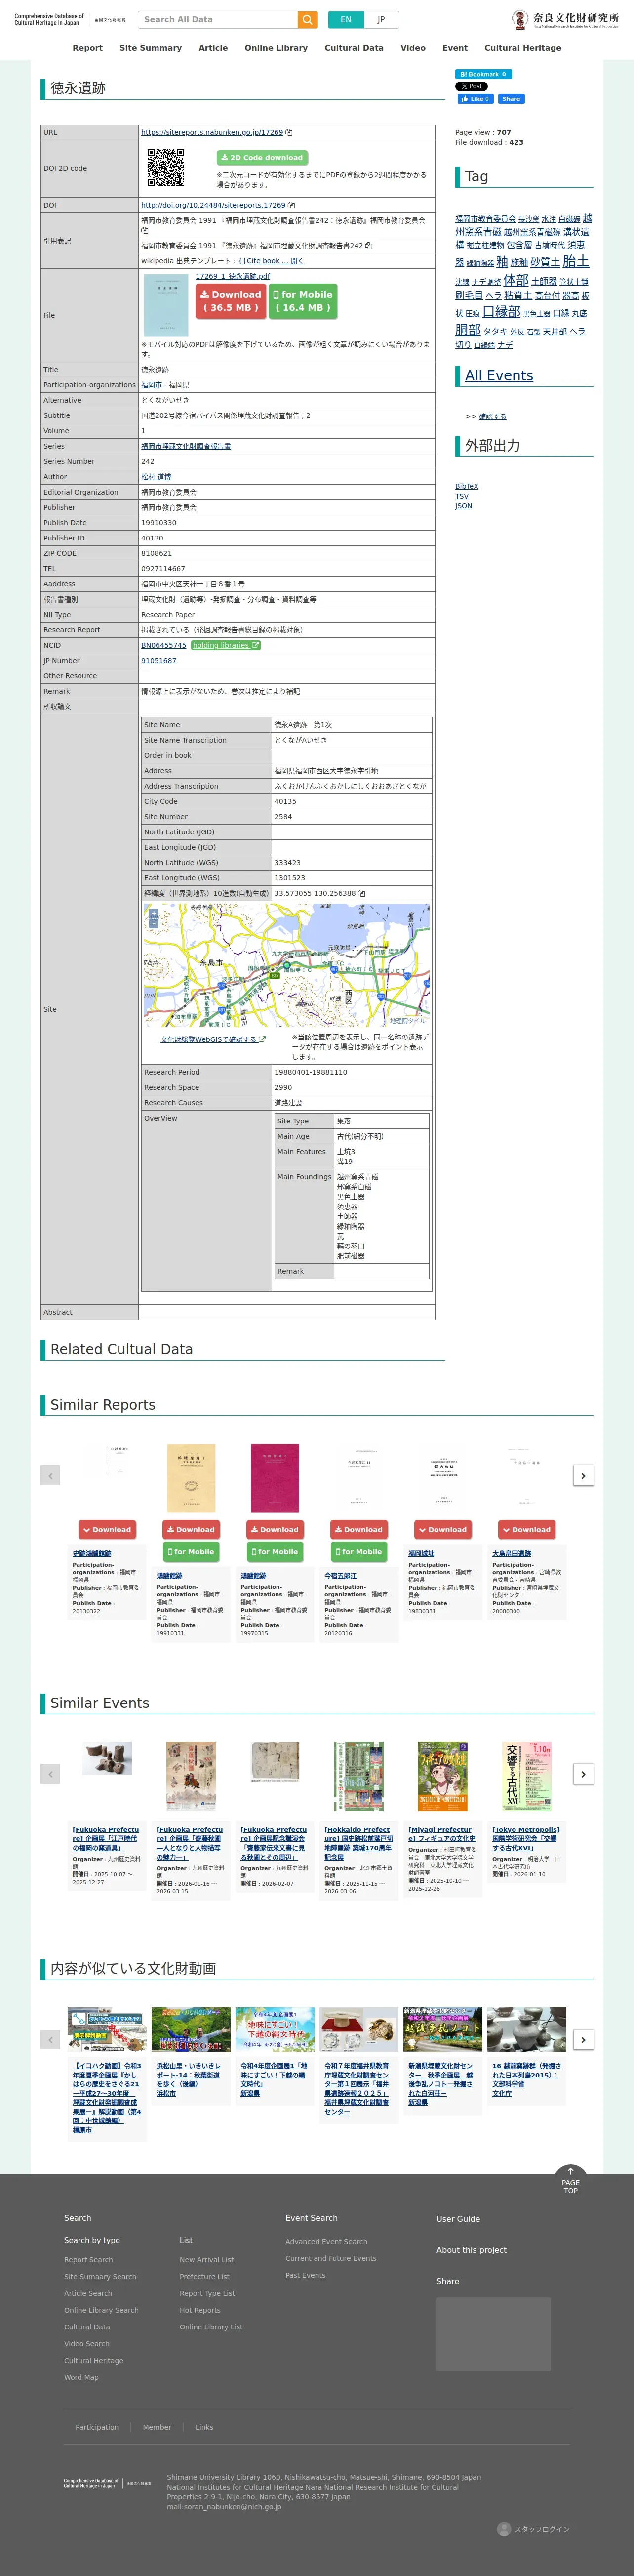Open the 今宿五郎江 similar report

click(340, 1576)
